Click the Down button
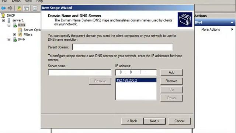Image resolution: width=236 pixels, height=133 pixels. click(171, 98)
